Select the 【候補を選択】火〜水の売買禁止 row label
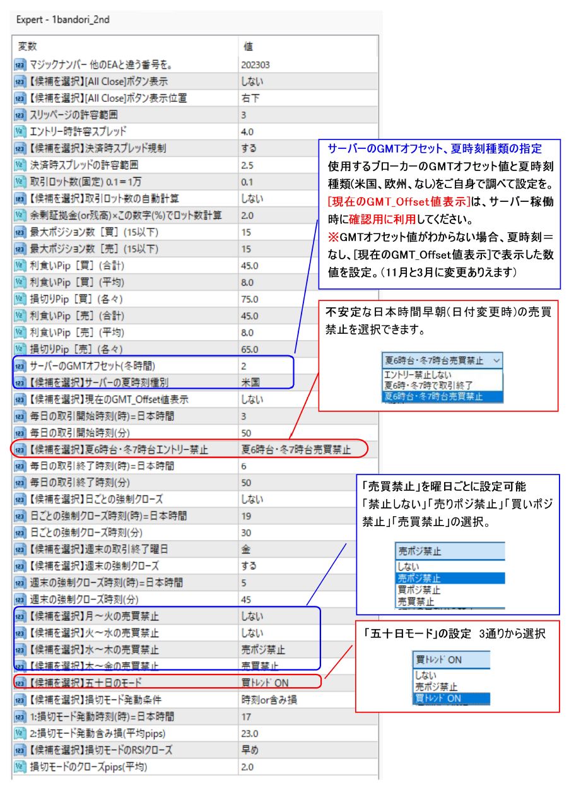This screenshot has height=797, width=581. pyautogui.click(x=95, y=633)
